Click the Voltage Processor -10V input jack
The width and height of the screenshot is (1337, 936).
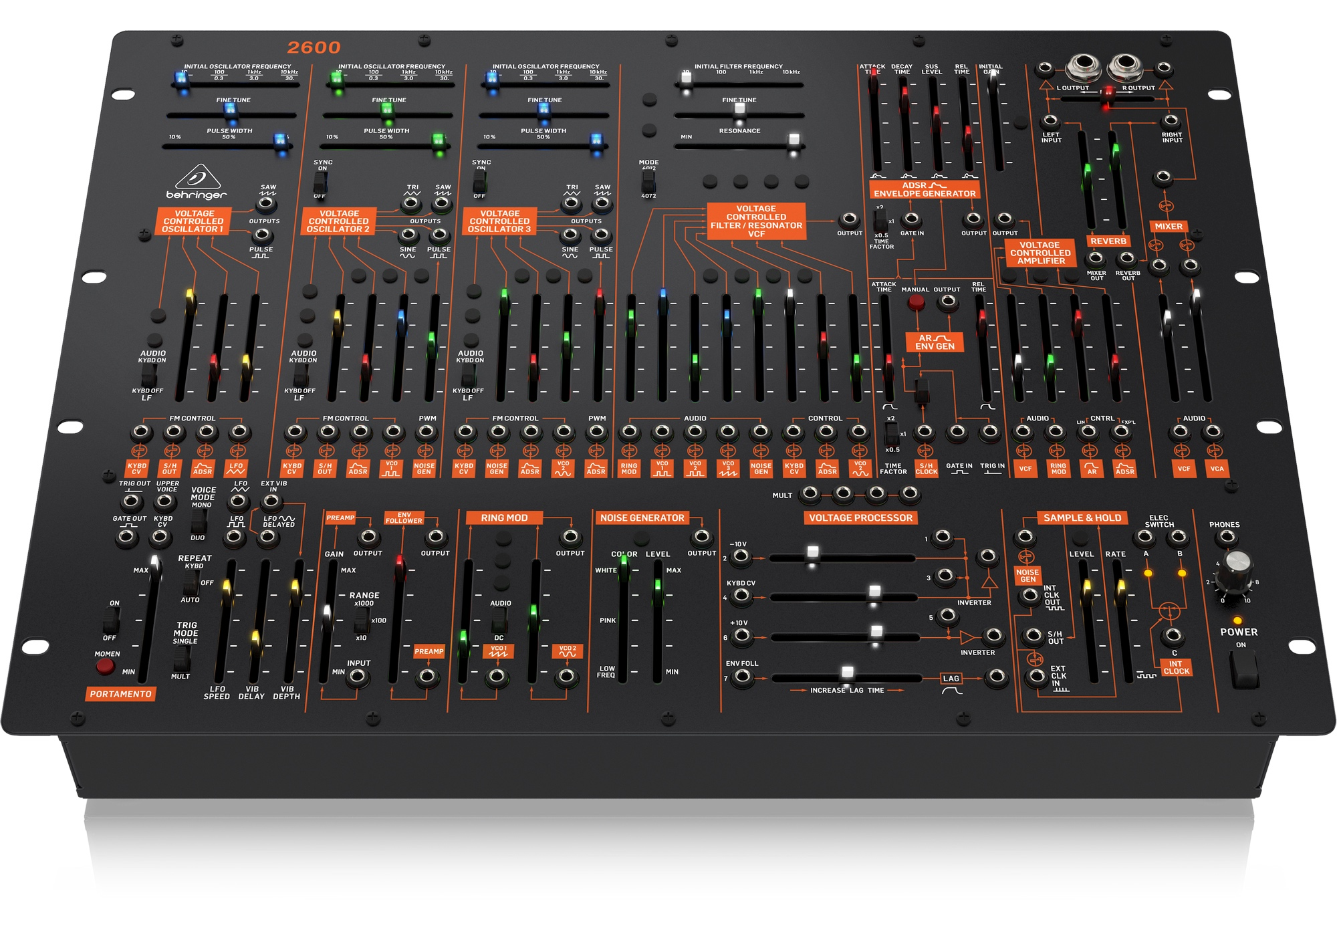click(740, 556)
